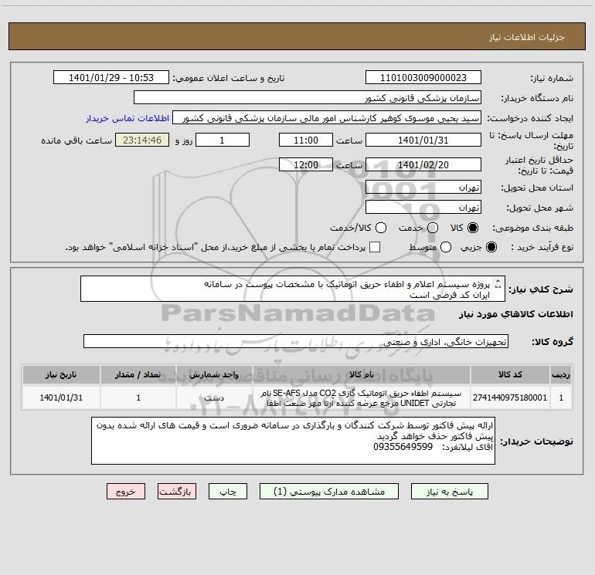Click the product name cell with SE-AFS
Image resolution: width=595 pixels, height=575 pixels.
coord(362,397)
